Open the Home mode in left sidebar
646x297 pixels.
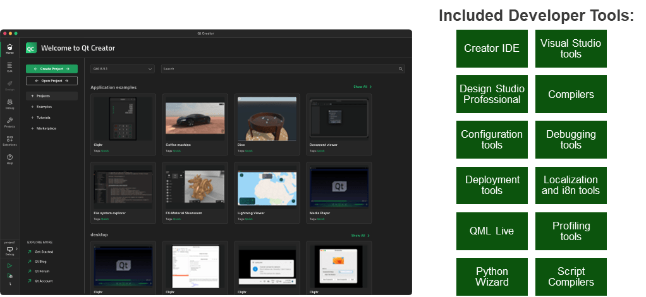(x=9, y=49)
